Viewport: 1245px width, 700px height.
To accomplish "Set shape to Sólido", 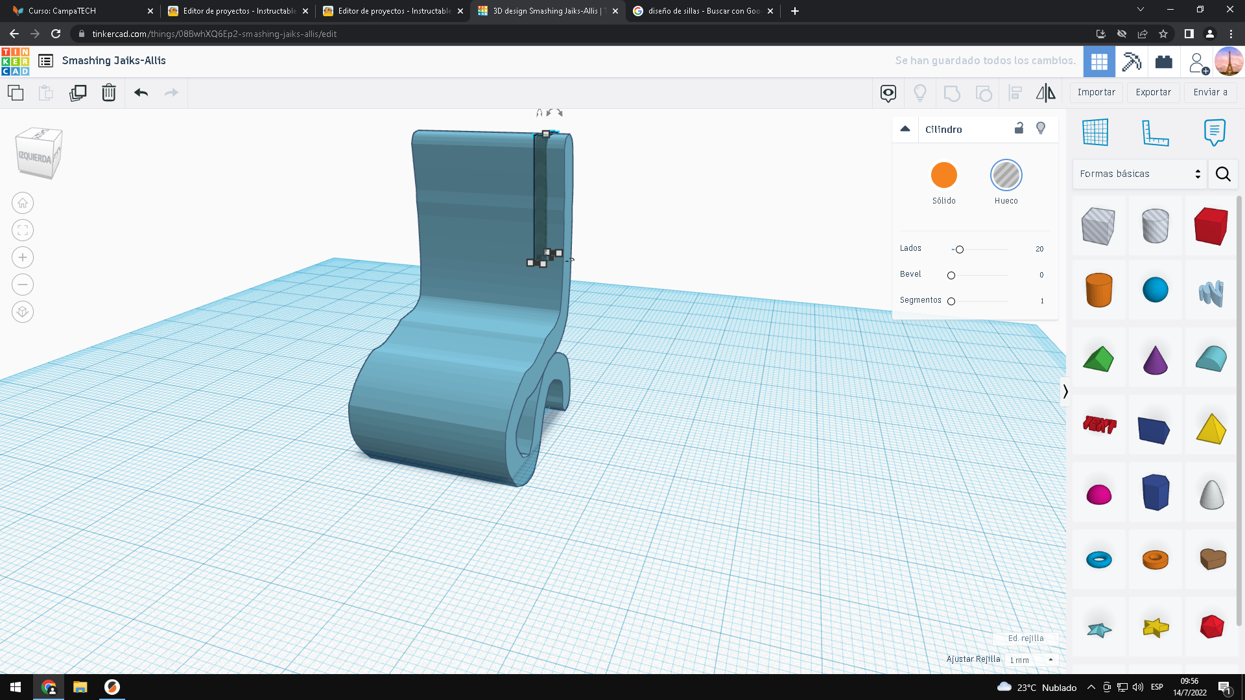I will click(943, 175).
